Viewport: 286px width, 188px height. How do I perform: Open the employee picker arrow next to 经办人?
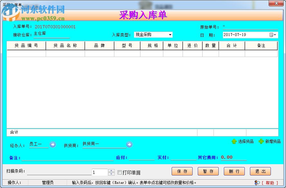point(52,144)
